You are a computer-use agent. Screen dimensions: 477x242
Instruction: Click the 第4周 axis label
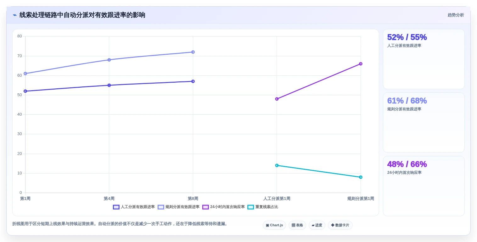tap(109, 199)
